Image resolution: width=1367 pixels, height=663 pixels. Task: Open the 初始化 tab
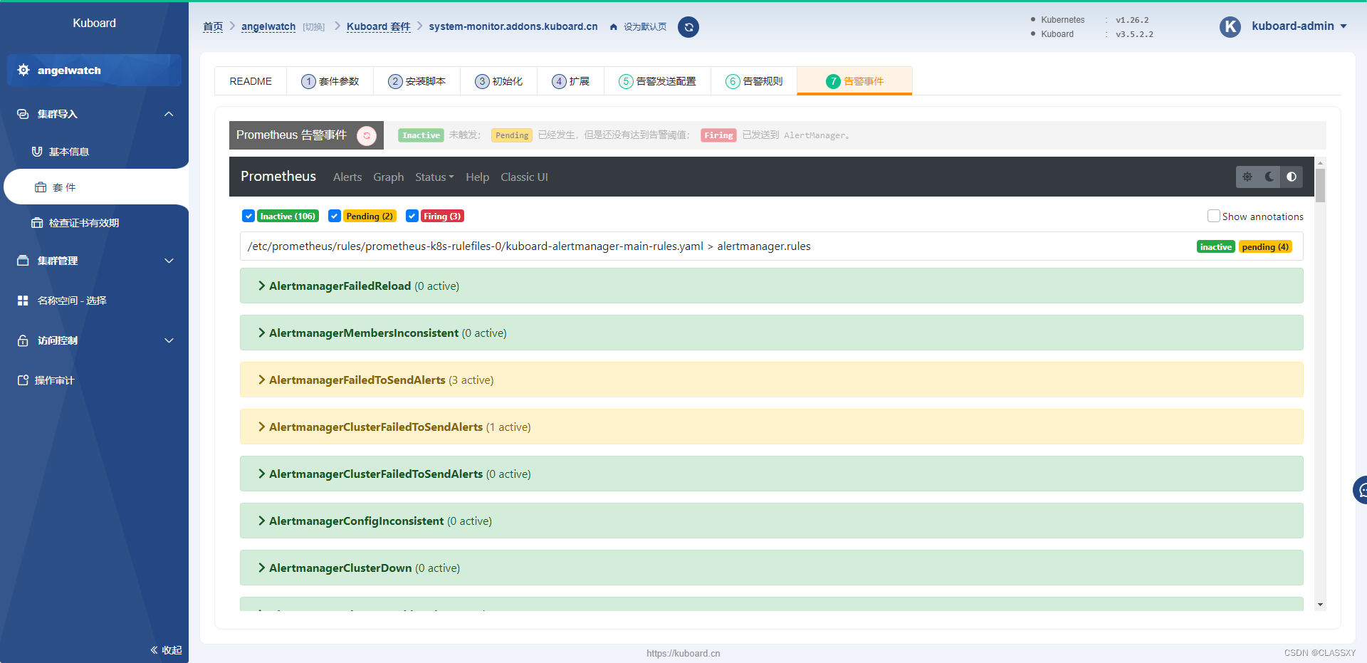coord(498,81)
